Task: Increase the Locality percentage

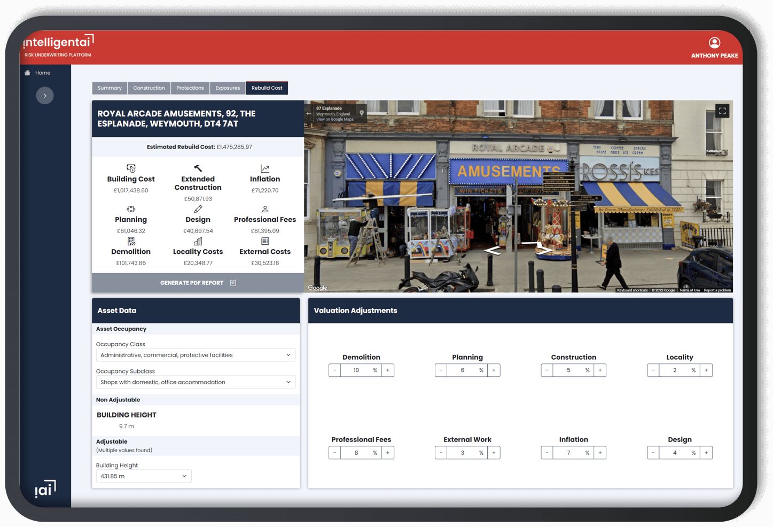Action: tap(706, 370)
